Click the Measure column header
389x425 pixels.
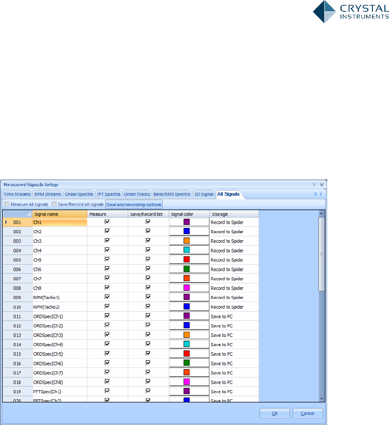(x=108, y=214)
